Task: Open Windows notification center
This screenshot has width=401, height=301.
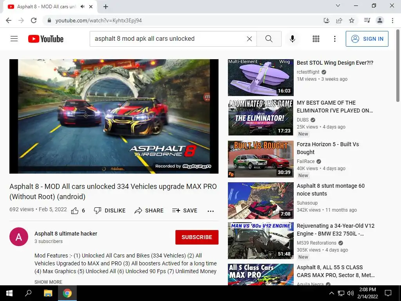Action: (388, 293)
